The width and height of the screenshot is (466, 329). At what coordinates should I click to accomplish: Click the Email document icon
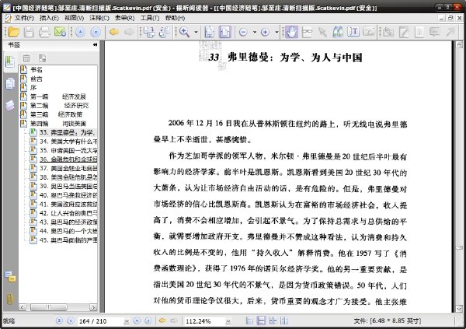[60, 32]
